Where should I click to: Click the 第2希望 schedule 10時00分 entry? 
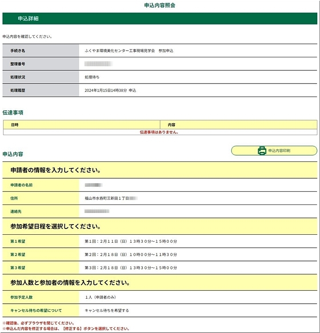pyautogui.click(x=131, y=255)
